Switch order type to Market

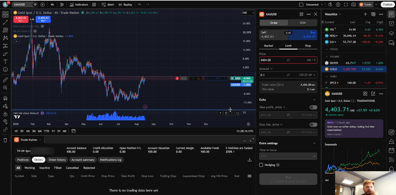269,46
